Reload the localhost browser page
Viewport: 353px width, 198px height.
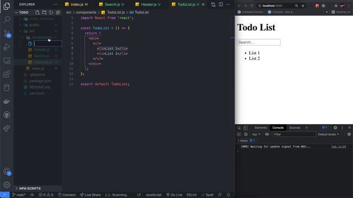[252, 5]
